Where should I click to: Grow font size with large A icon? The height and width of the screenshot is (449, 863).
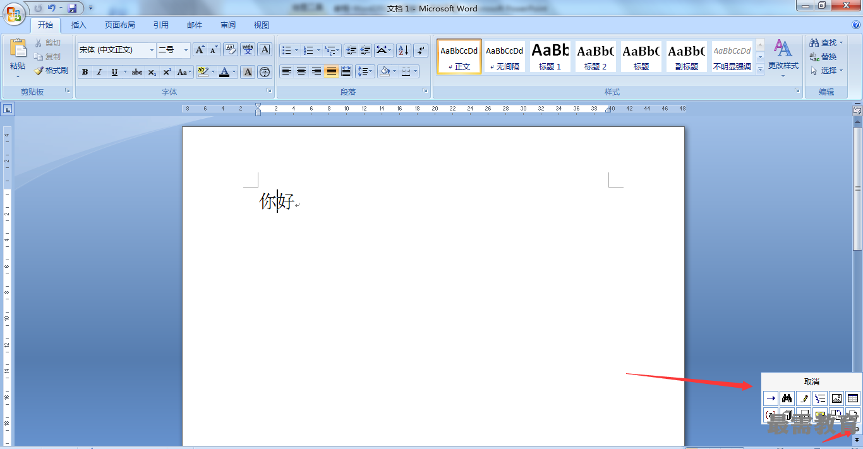tap(200, 50)
